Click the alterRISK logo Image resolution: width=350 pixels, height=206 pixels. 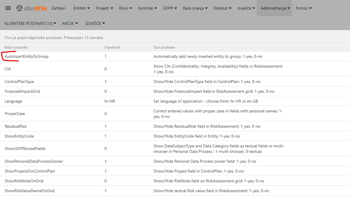[x=32, y=8]
